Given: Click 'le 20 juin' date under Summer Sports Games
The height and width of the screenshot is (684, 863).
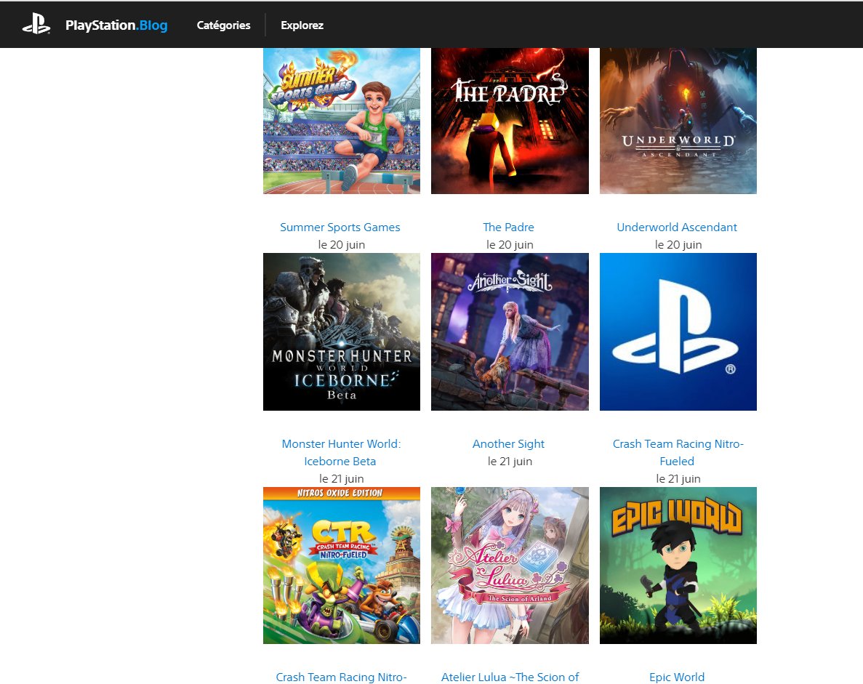Looking at the screenshot, I should pos(342,245).
